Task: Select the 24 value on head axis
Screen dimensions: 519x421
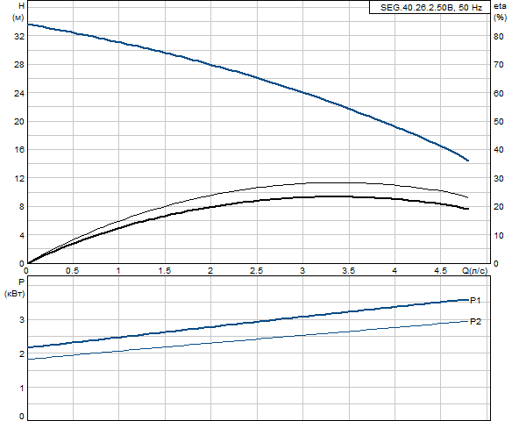Action: (x=19, y=93)
